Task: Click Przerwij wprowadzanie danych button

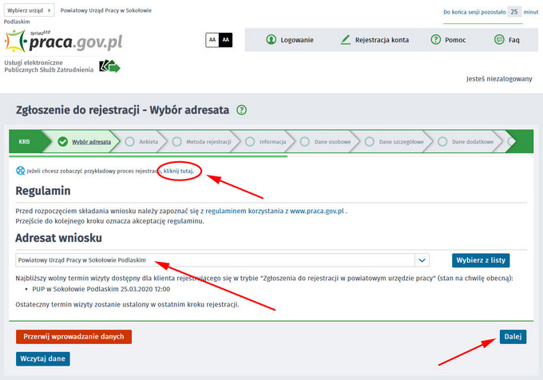Action: [x=73, y=337]
